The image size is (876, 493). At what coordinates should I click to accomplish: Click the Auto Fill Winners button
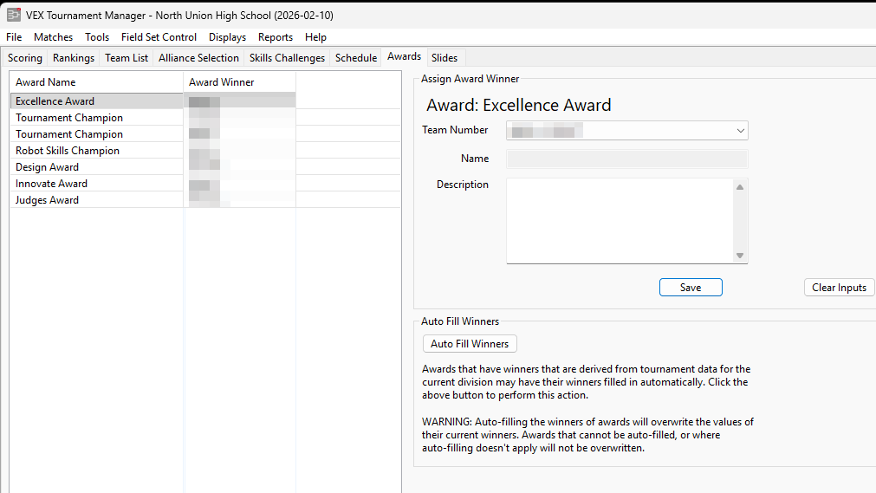(470, 344)
